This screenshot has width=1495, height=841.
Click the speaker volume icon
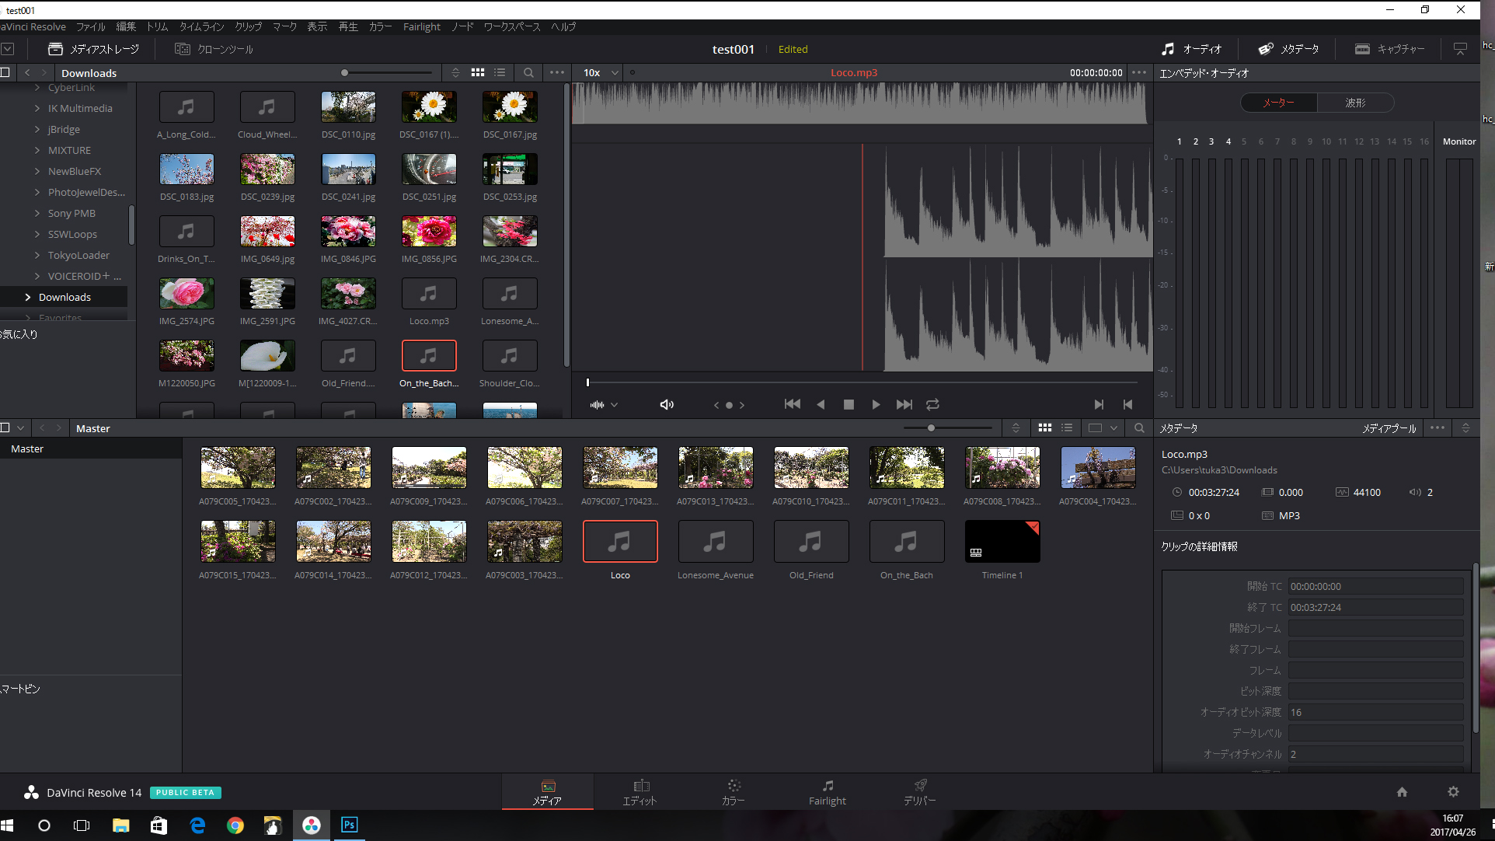coord(667,404)
